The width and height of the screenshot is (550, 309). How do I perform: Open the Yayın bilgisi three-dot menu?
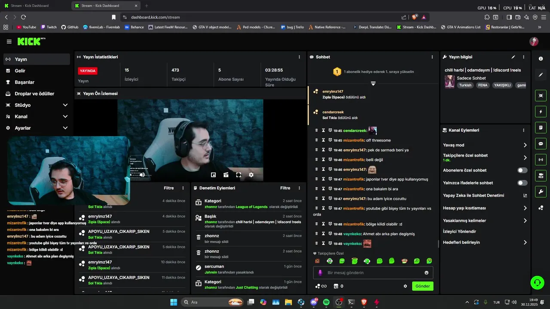pos(523,57)
